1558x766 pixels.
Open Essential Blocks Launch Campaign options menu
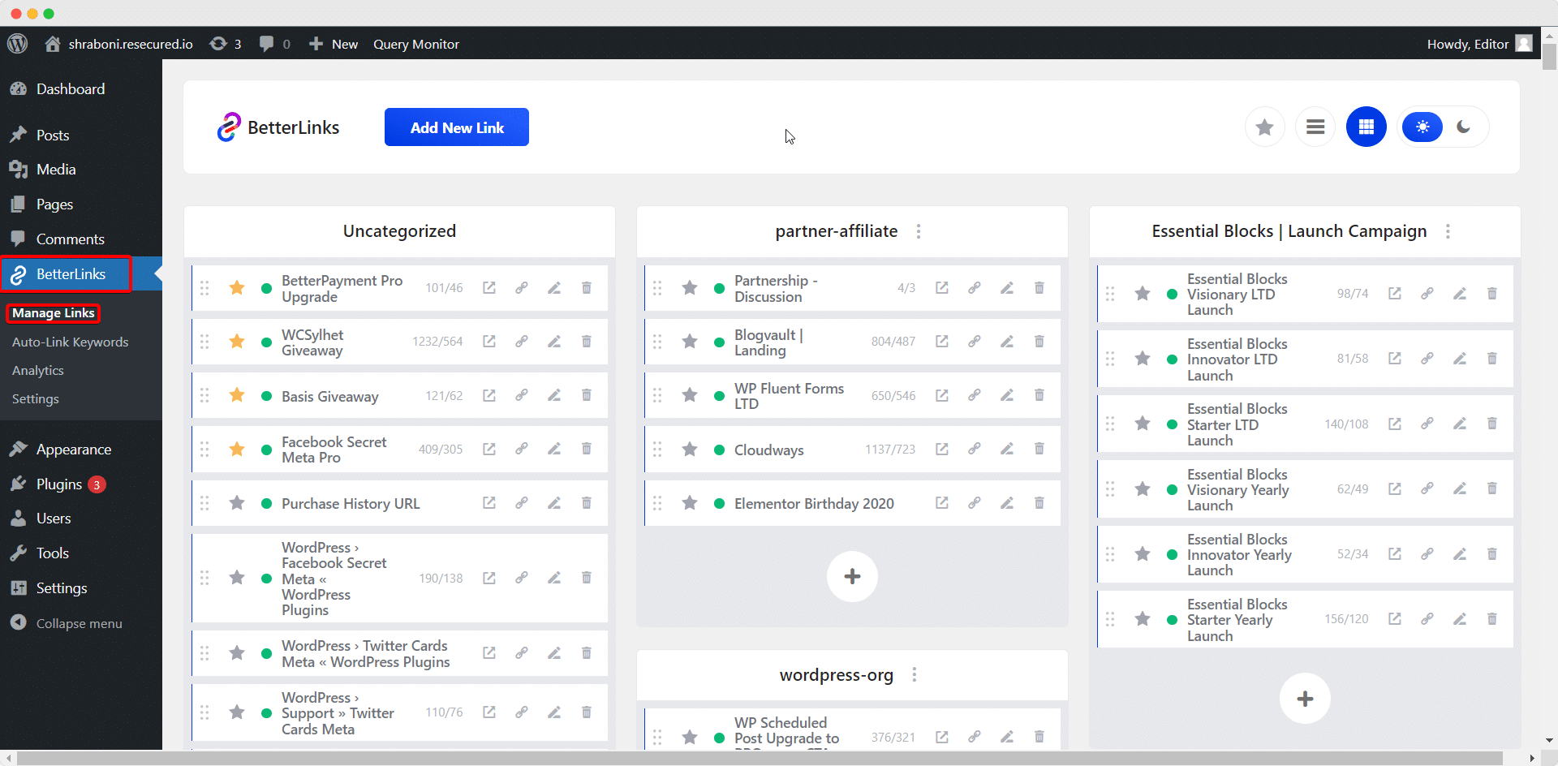point(1449,231)
